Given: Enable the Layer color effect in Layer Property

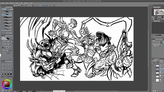Looking at the screenshot, I should click(163, 42).
